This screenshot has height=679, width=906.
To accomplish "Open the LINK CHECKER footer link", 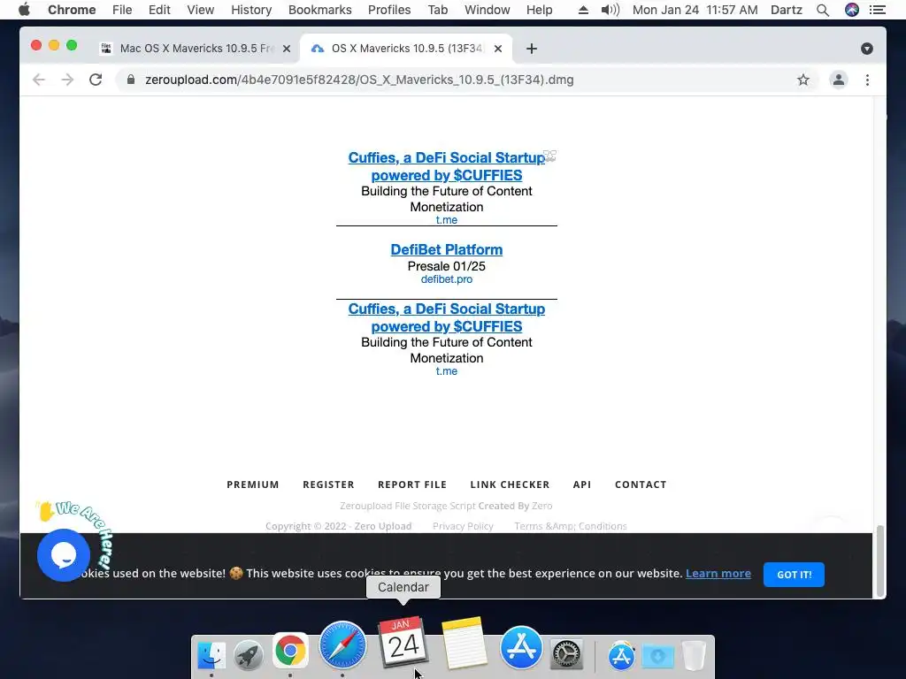I will [x=510, y=484].
